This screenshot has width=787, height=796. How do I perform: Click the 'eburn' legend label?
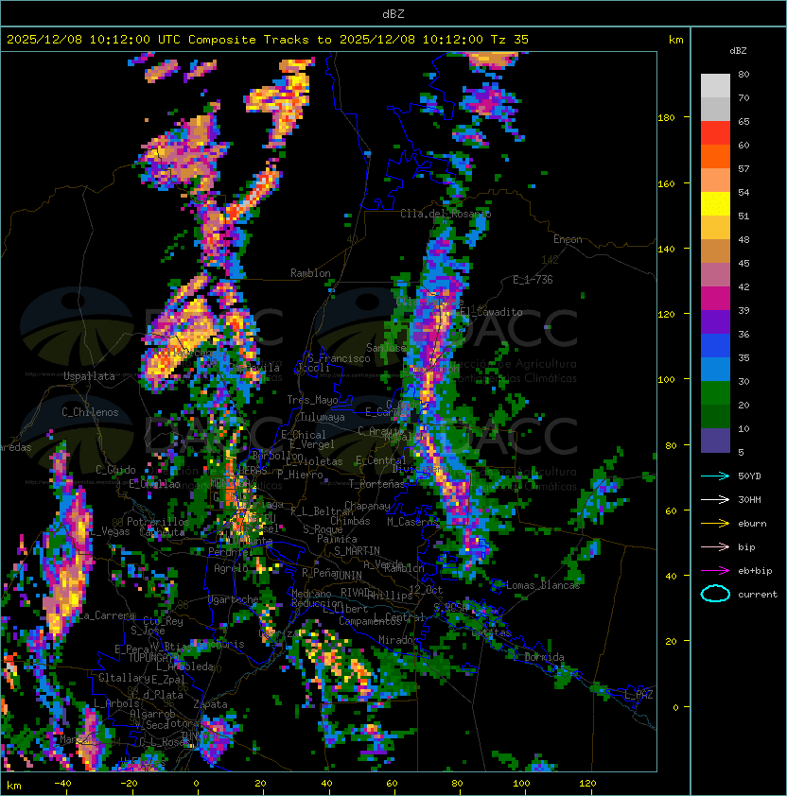click(752, 524)
